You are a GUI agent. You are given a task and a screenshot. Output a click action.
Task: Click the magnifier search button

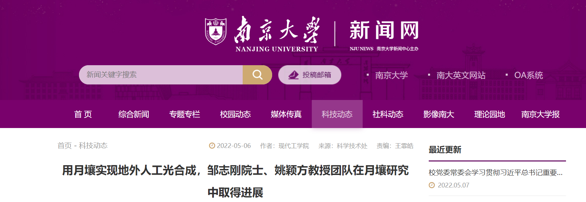coord(257,75)
